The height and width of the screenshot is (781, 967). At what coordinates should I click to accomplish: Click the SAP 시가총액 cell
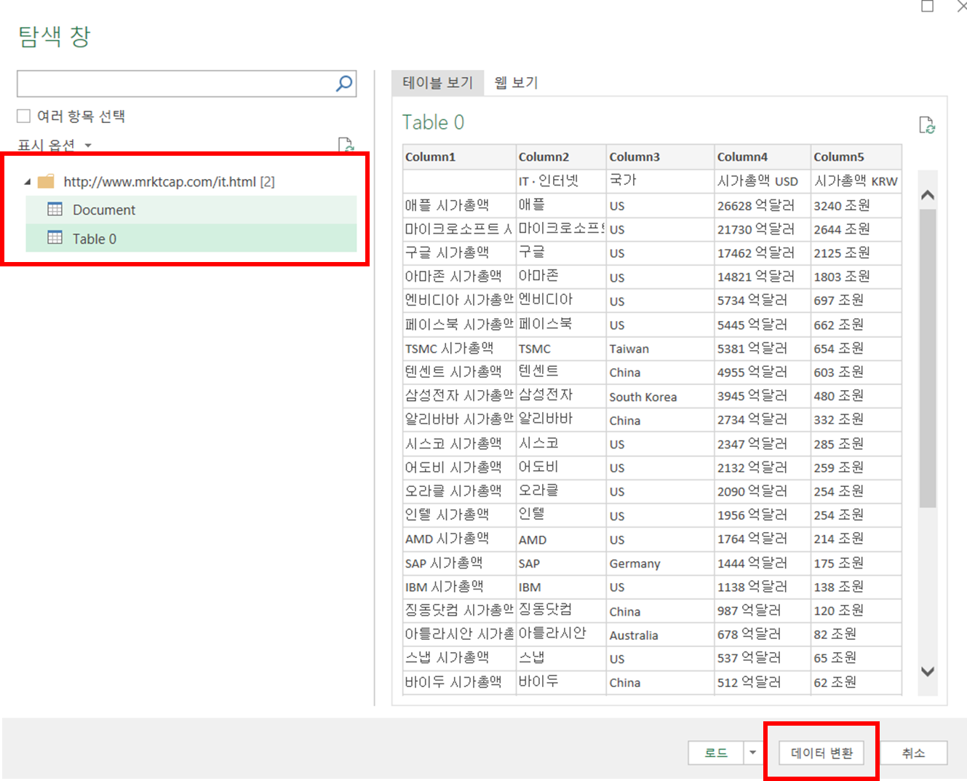[x=459, y=563]
